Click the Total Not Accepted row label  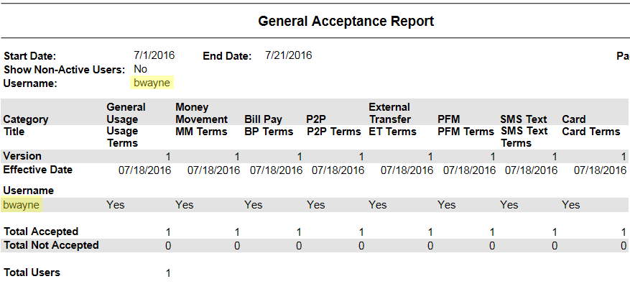[x=51, y=245]
